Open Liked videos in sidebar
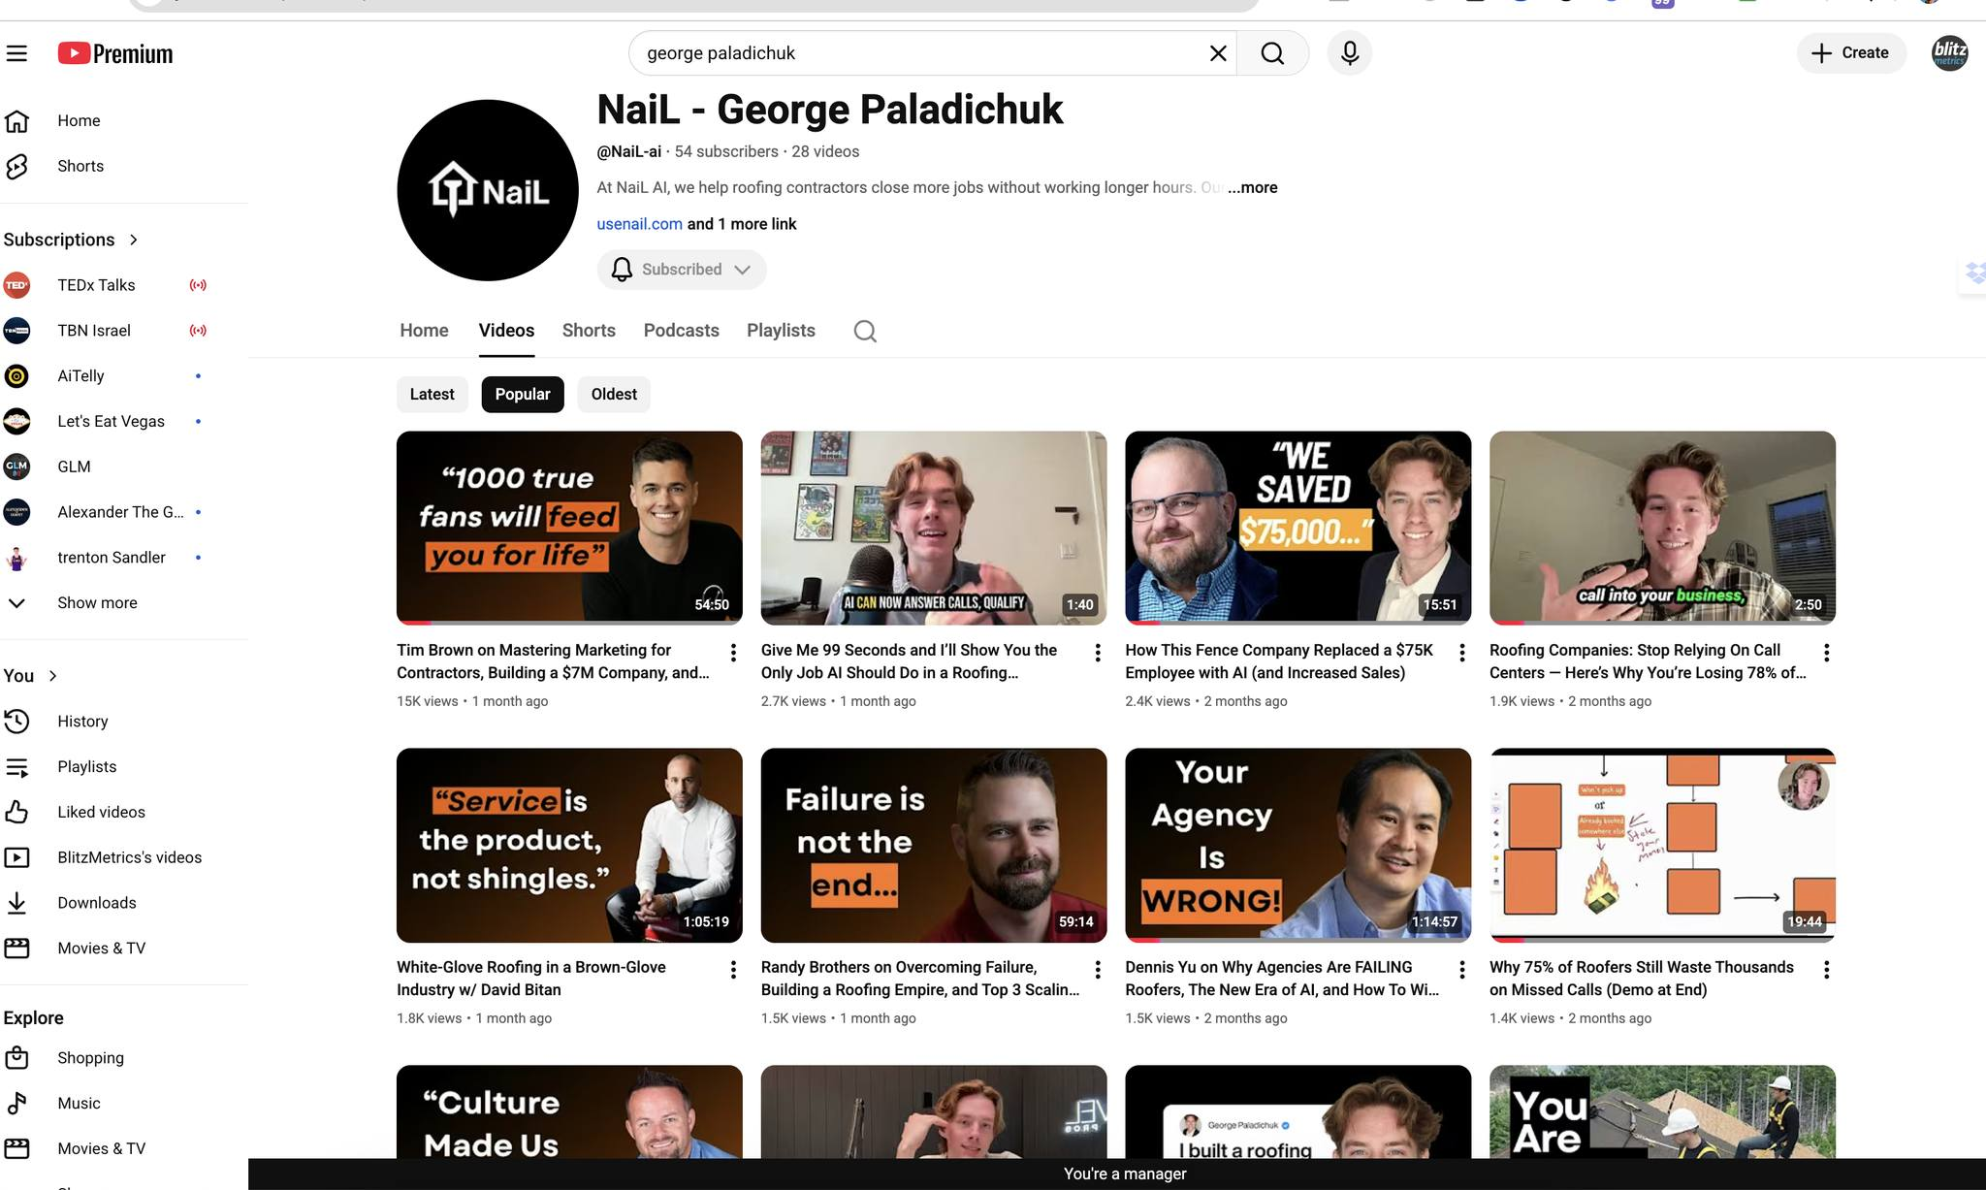 101,812
